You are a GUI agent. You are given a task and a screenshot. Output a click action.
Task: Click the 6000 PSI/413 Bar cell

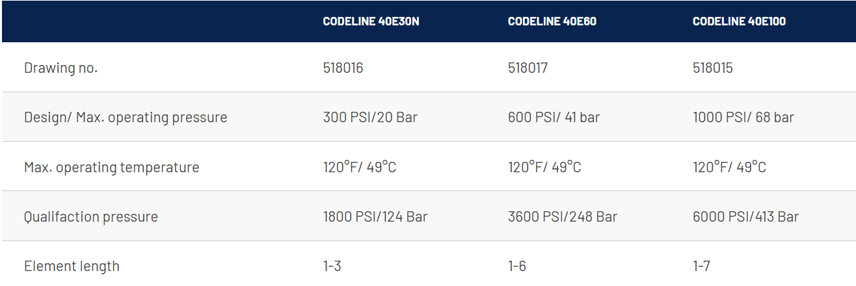746,216
